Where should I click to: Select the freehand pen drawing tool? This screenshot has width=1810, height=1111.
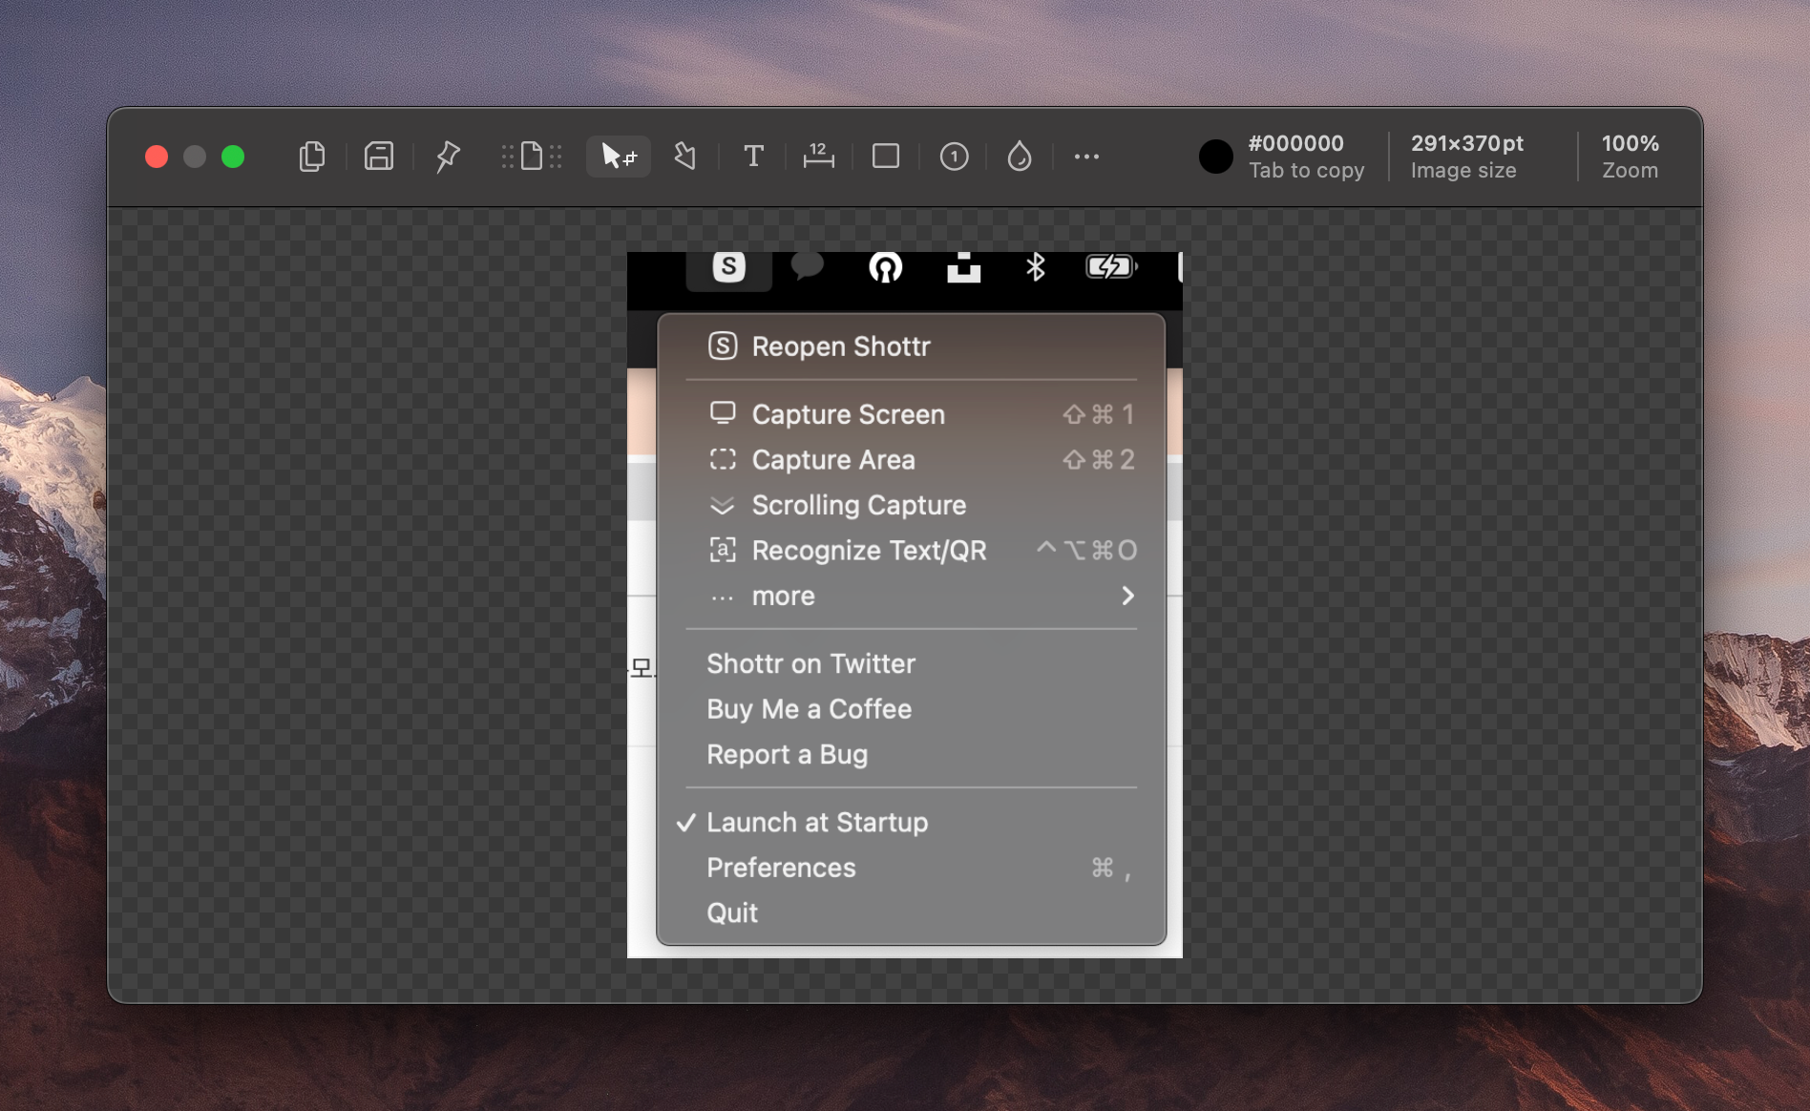685,157
